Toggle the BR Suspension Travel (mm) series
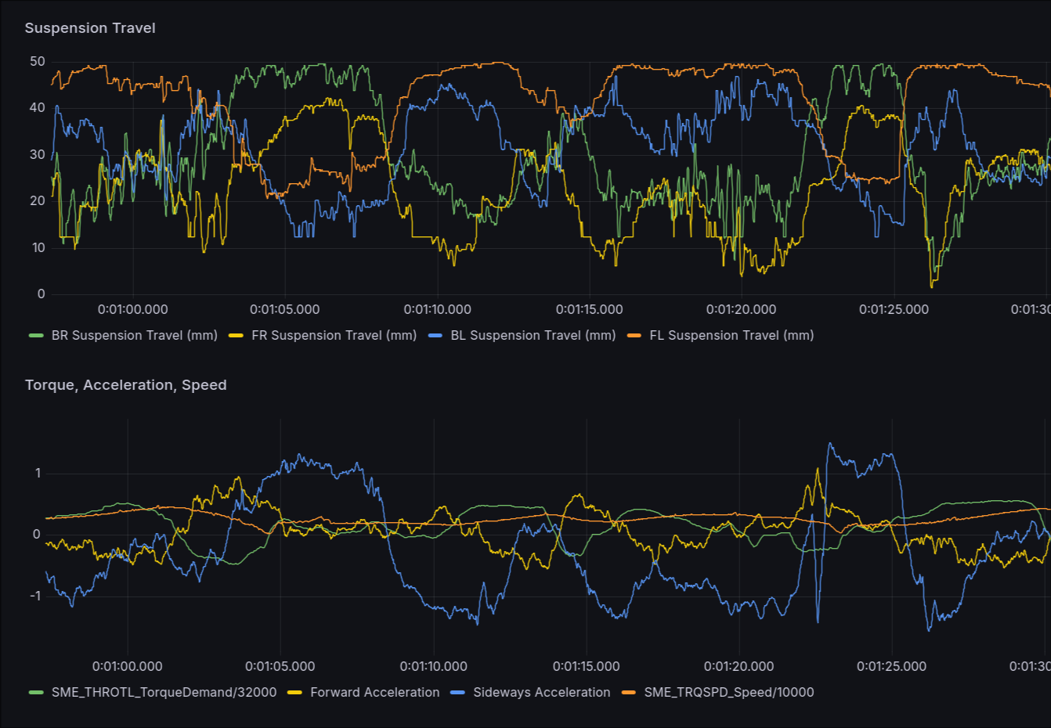 135,336
